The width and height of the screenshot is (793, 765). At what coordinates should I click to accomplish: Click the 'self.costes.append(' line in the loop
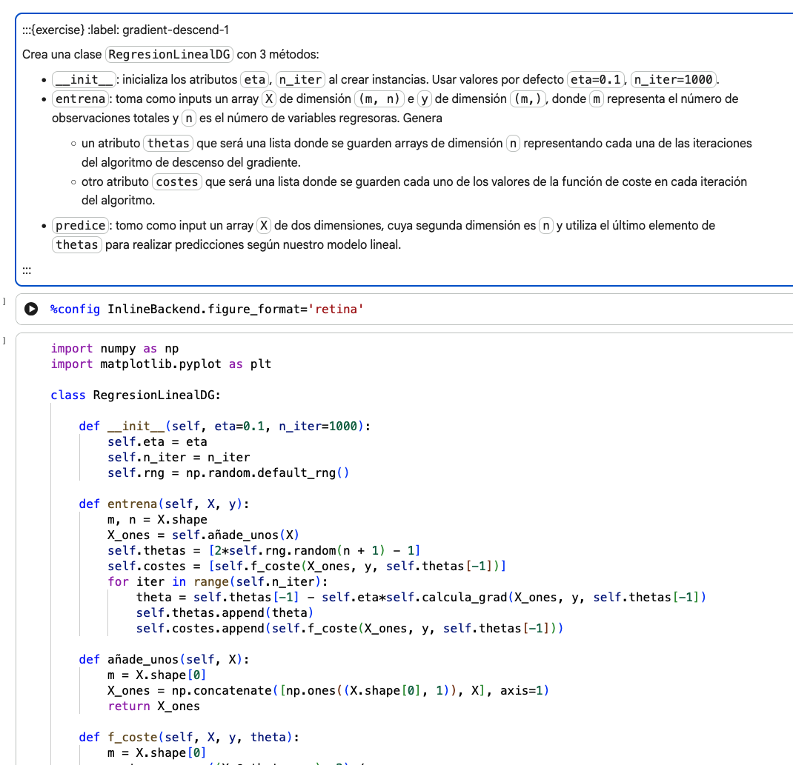[350, 628]
